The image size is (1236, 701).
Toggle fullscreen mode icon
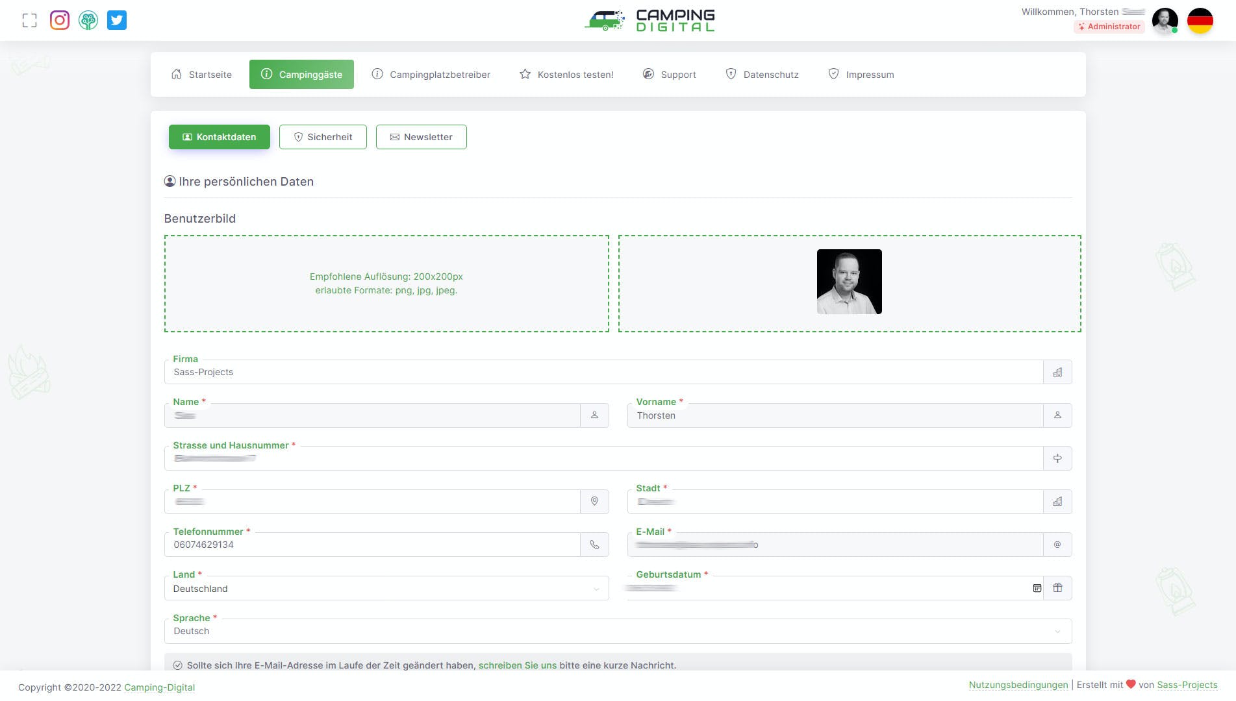click(x=30, y=20)
